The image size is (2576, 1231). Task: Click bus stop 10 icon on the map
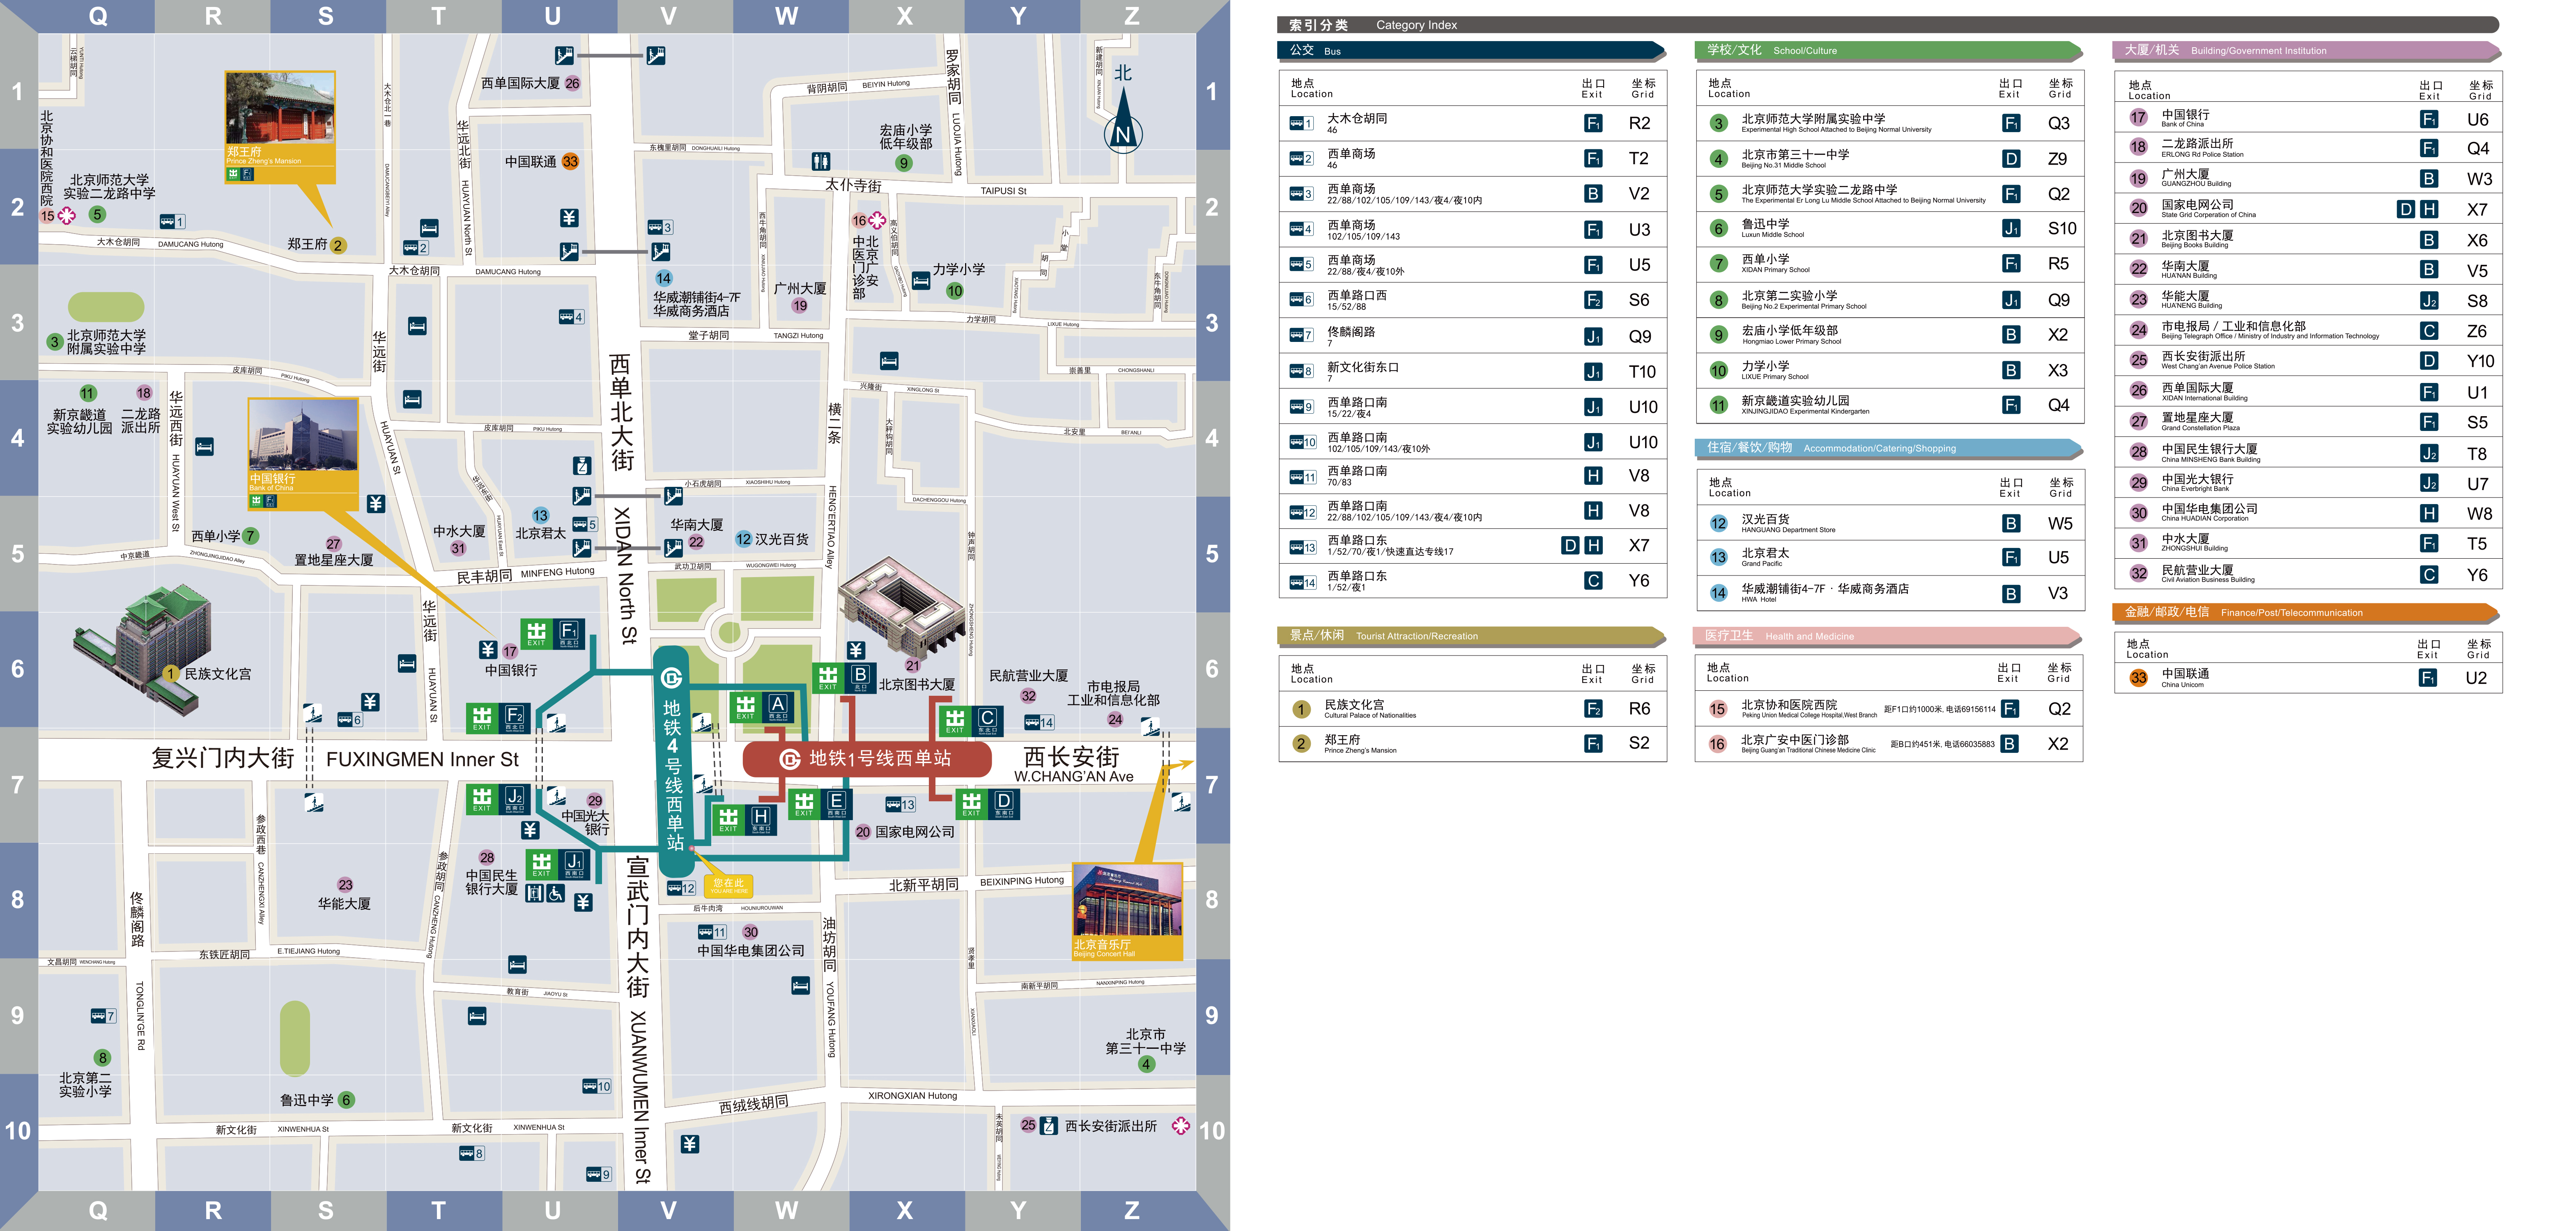[x=597, y=1086]
